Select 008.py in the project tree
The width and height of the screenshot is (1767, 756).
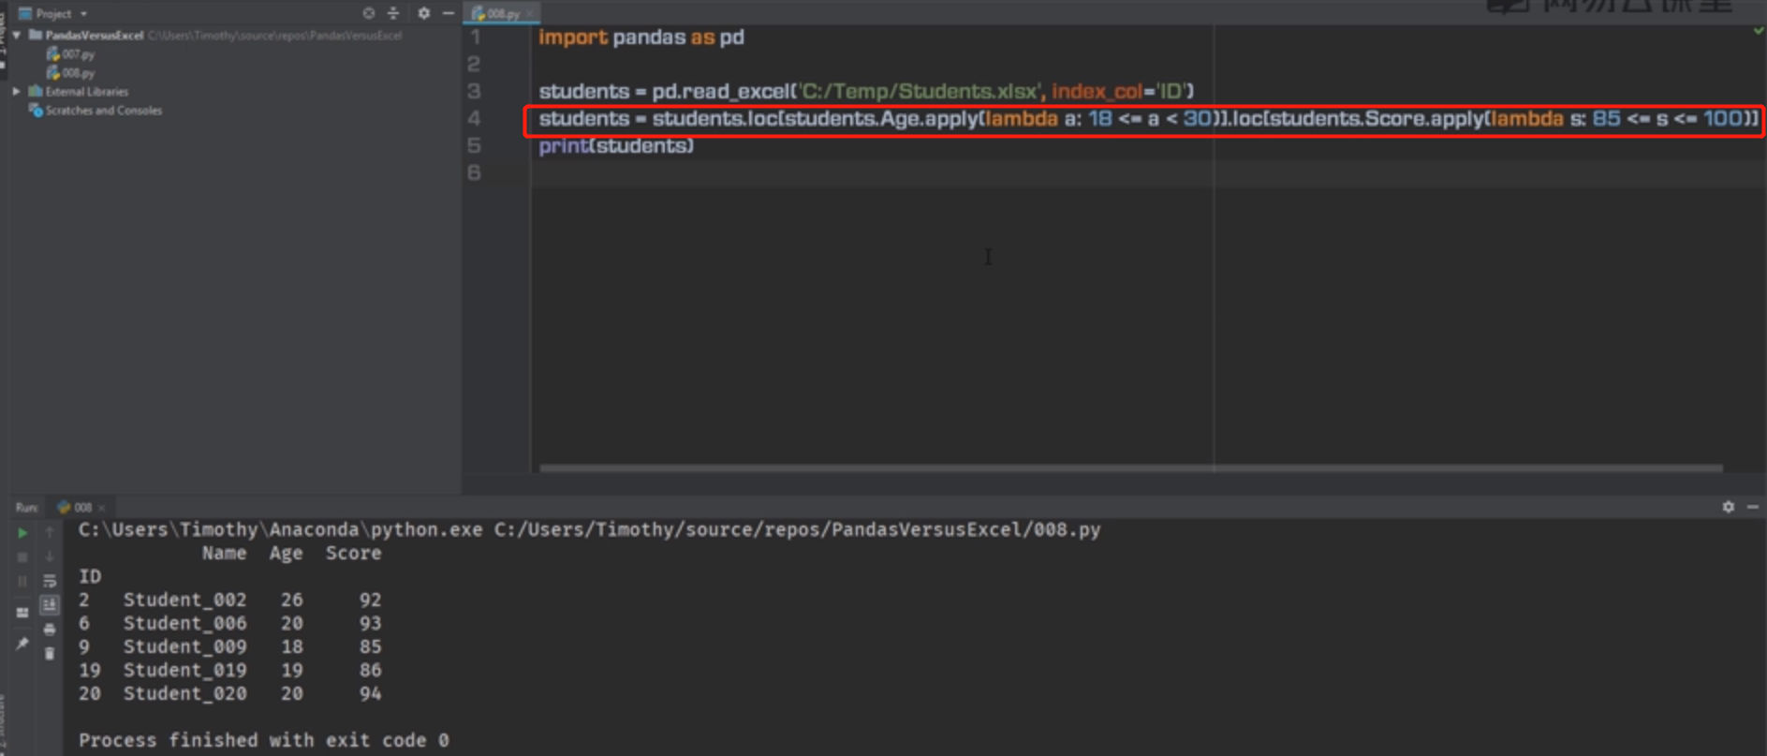[x=71, y=73]
